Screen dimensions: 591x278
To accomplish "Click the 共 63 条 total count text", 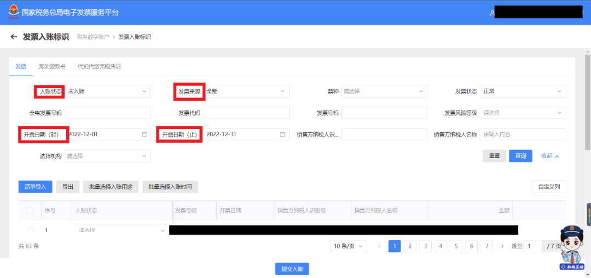I will pos(28,246).
